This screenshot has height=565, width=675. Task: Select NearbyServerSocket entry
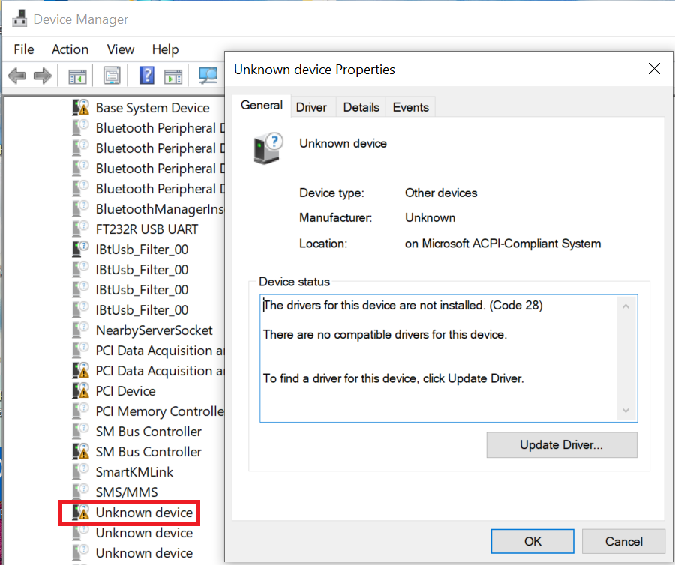[x=154, y=330]
